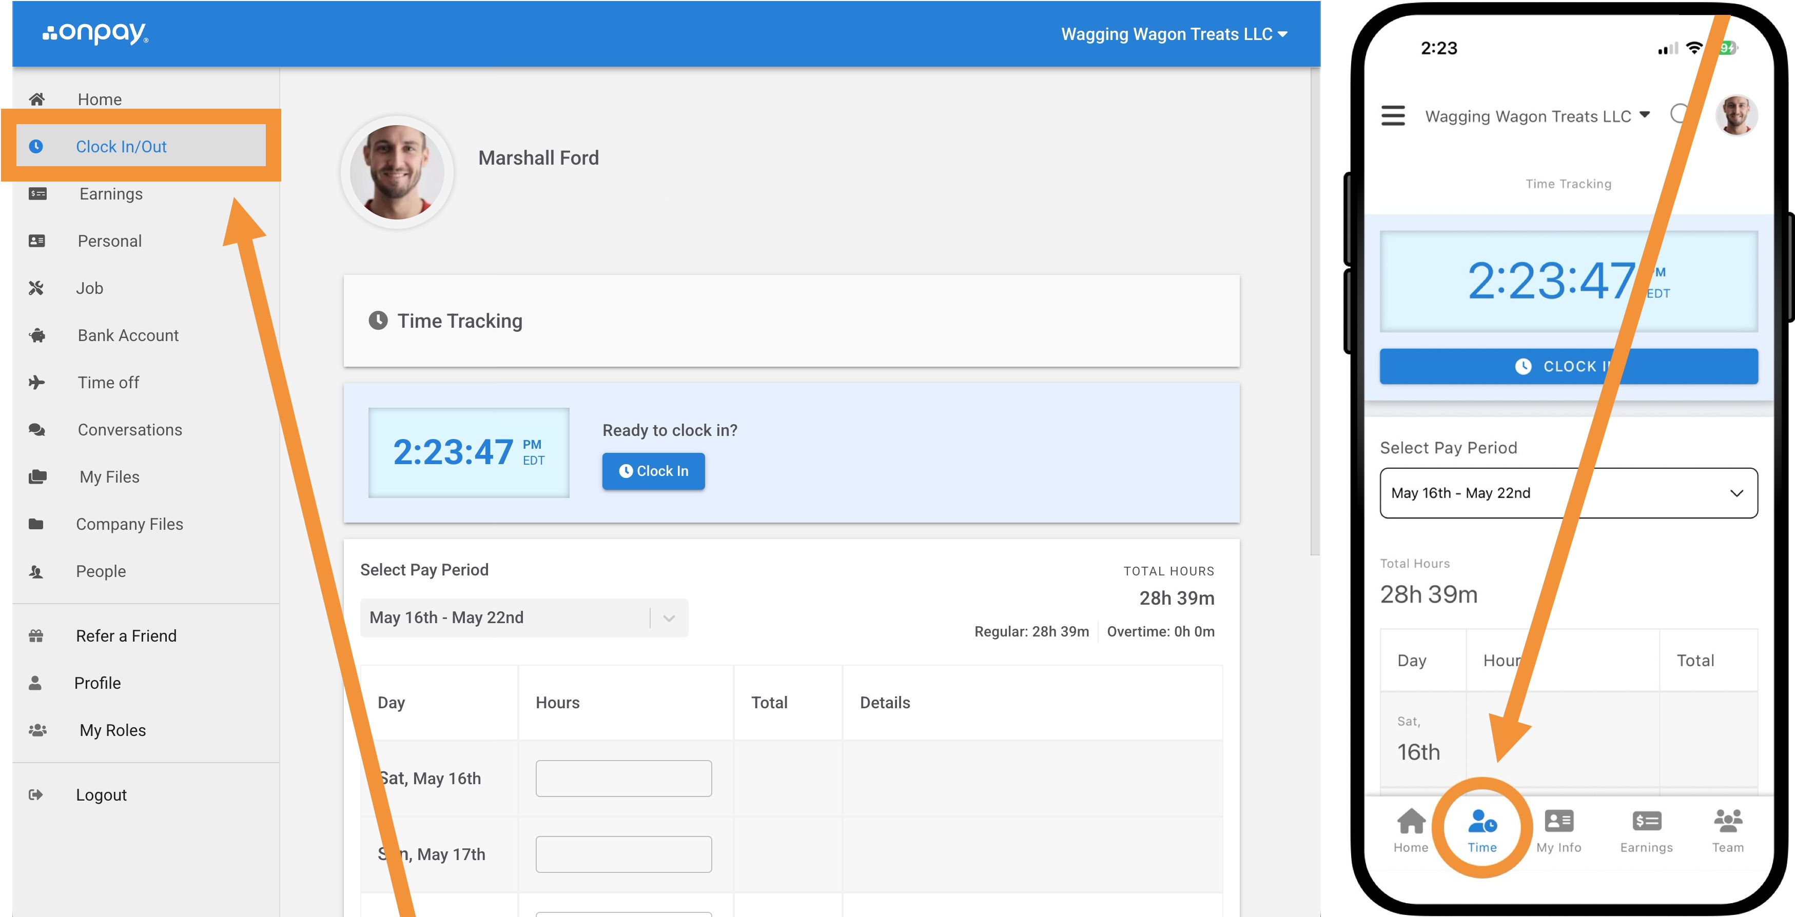The image size is (1795, 917).
Task: Click the Marshall Ford name heading
Action: coord(539,158)
